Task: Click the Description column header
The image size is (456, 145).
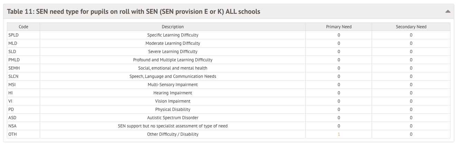Action: (x=173, y=27)
